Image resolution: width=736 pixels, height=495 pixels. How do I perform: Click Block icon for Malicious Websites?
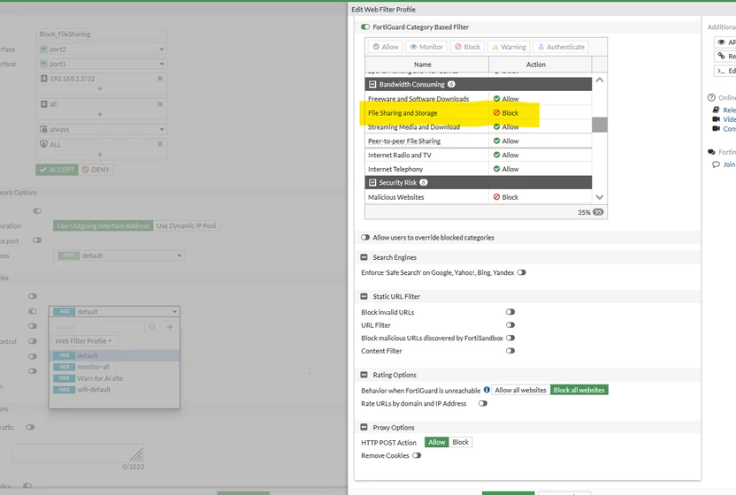point(496,197)
